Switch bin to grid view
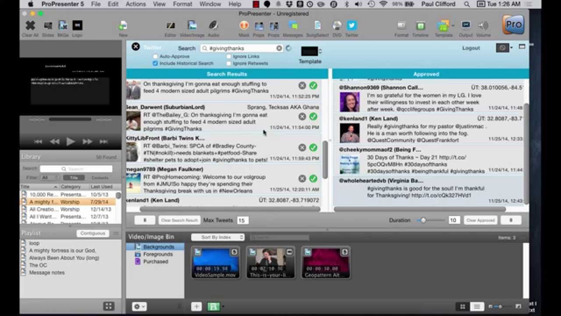Image resolution: width=561 pixels, height=316 pixels. 462,307
